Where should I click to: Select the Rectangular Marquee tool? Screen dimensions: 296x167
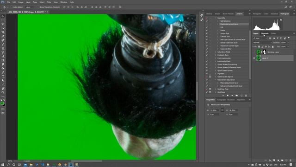coord(3,20)
